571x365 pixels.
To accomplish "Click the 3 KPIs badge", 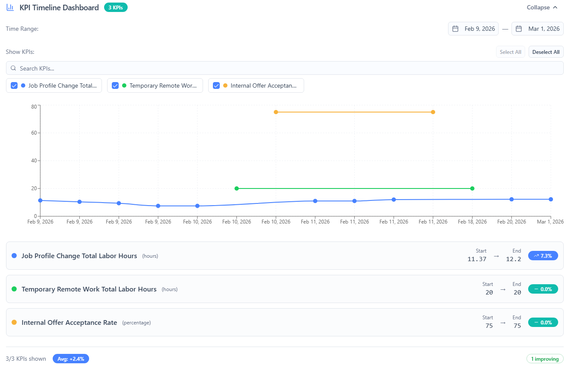I will [115, 7].
